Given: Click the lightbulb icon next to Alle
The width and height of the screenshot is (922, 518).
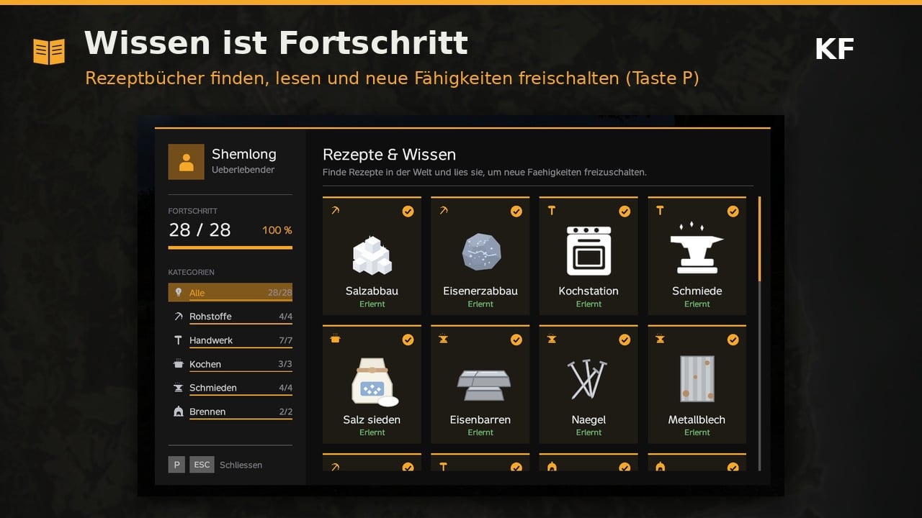Looking at the screenshot, I should pyautogui.click(x=178, y=293).
